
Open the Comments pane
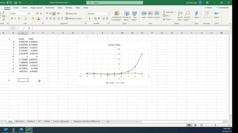click(222, 8)
